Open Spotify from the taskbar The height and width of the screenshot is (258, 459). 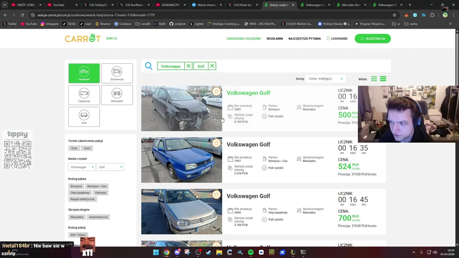[251, 252]
